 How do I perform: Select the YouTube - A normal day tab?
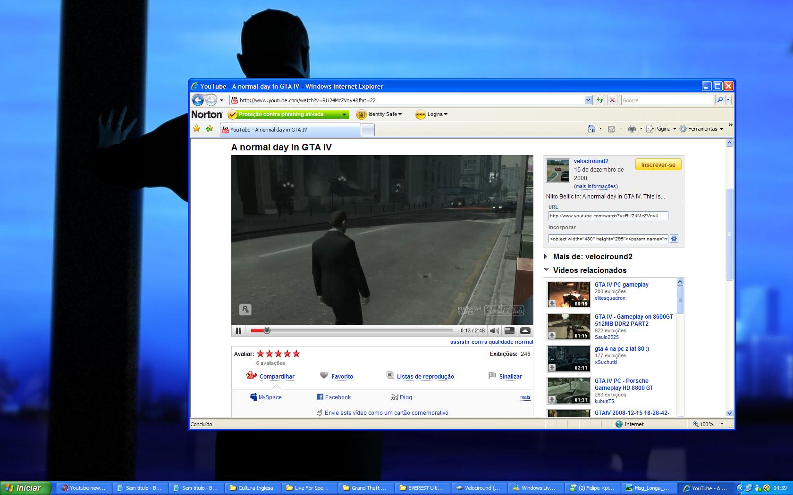290,130
